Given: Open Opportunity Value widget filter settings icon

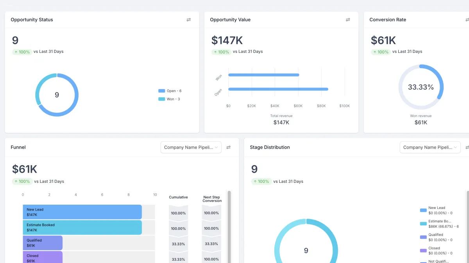Looking at the screenshot, I should tap(348, 20).
